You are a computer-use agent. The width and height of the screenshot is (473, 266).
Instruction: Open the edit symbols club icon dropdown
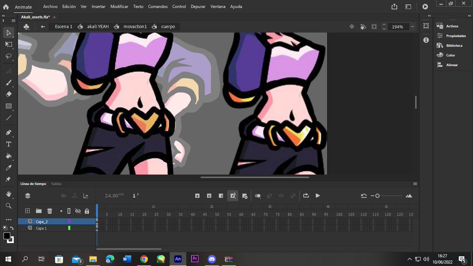coord(26,27)
